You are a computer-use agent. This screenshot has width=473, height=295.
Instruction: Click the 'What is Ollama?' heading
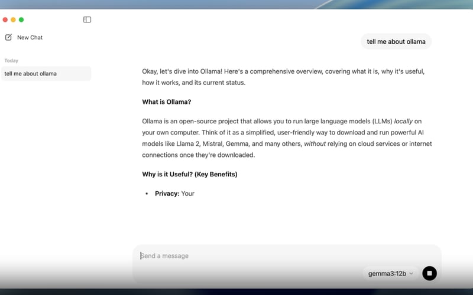coord(167,101)
